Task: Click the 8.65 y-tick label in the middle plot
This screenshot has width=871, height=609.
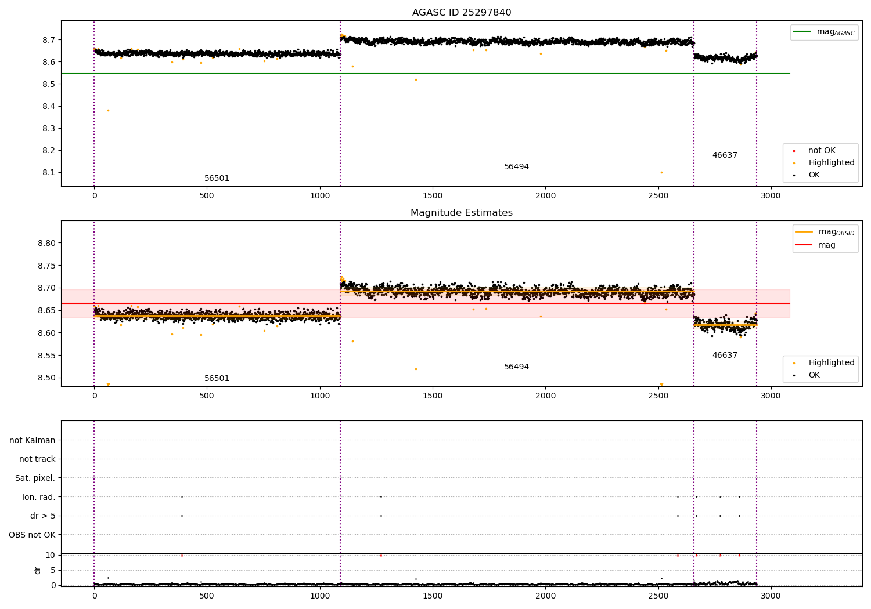Action: [x=46, y=311]
